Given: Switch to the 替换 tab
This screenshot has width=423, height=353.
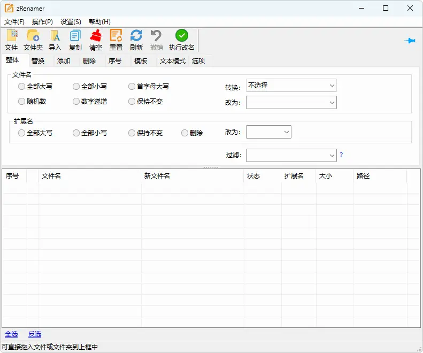Looking at the screenshot, I should click(x=38, y=61).
